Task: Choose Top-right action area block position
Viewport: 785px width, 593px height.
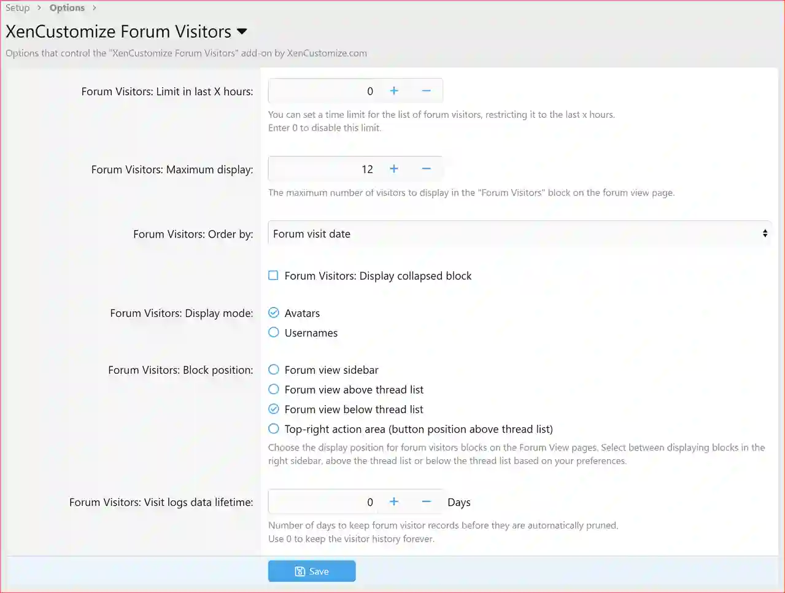Action: tap(274, 428)
